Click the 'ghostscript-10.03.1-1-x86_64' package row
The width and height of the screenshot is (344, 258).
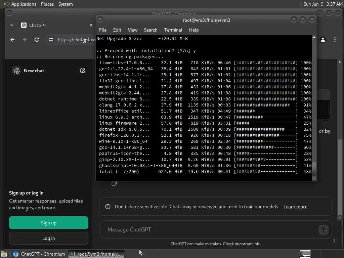pos(205,165)
